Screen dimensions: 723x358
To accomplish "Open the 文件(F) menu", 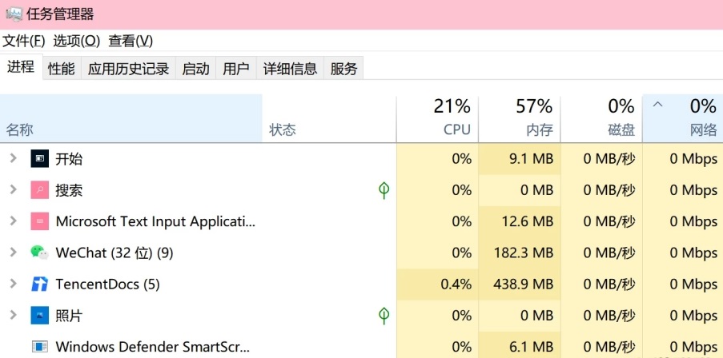I will (24, 41).
